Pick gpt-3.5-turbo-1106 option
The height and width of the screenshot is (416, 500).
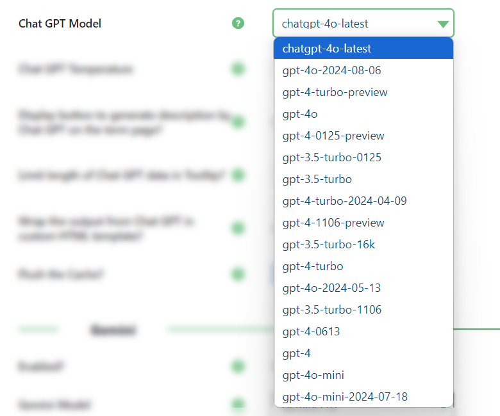coord(363,310)
